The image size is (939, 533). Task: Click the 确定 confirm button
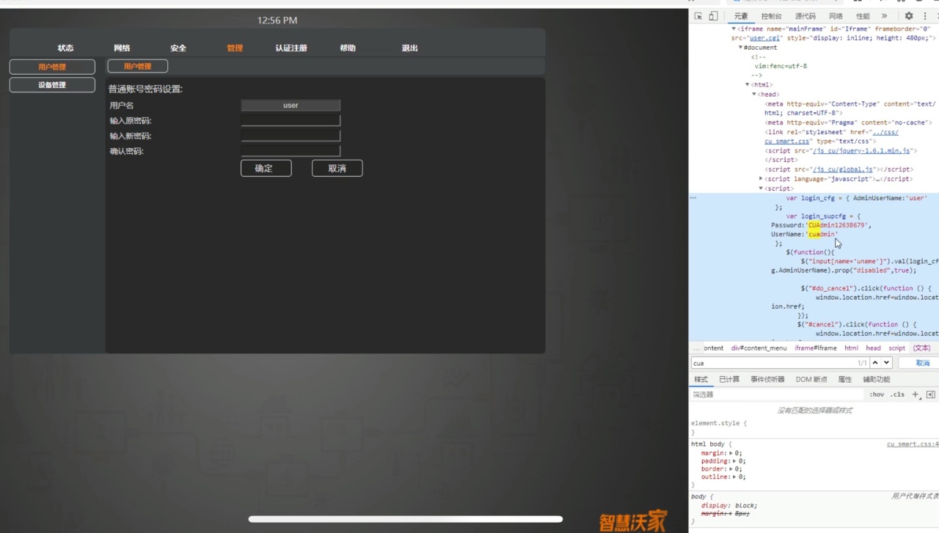click(x=266, y=168)
